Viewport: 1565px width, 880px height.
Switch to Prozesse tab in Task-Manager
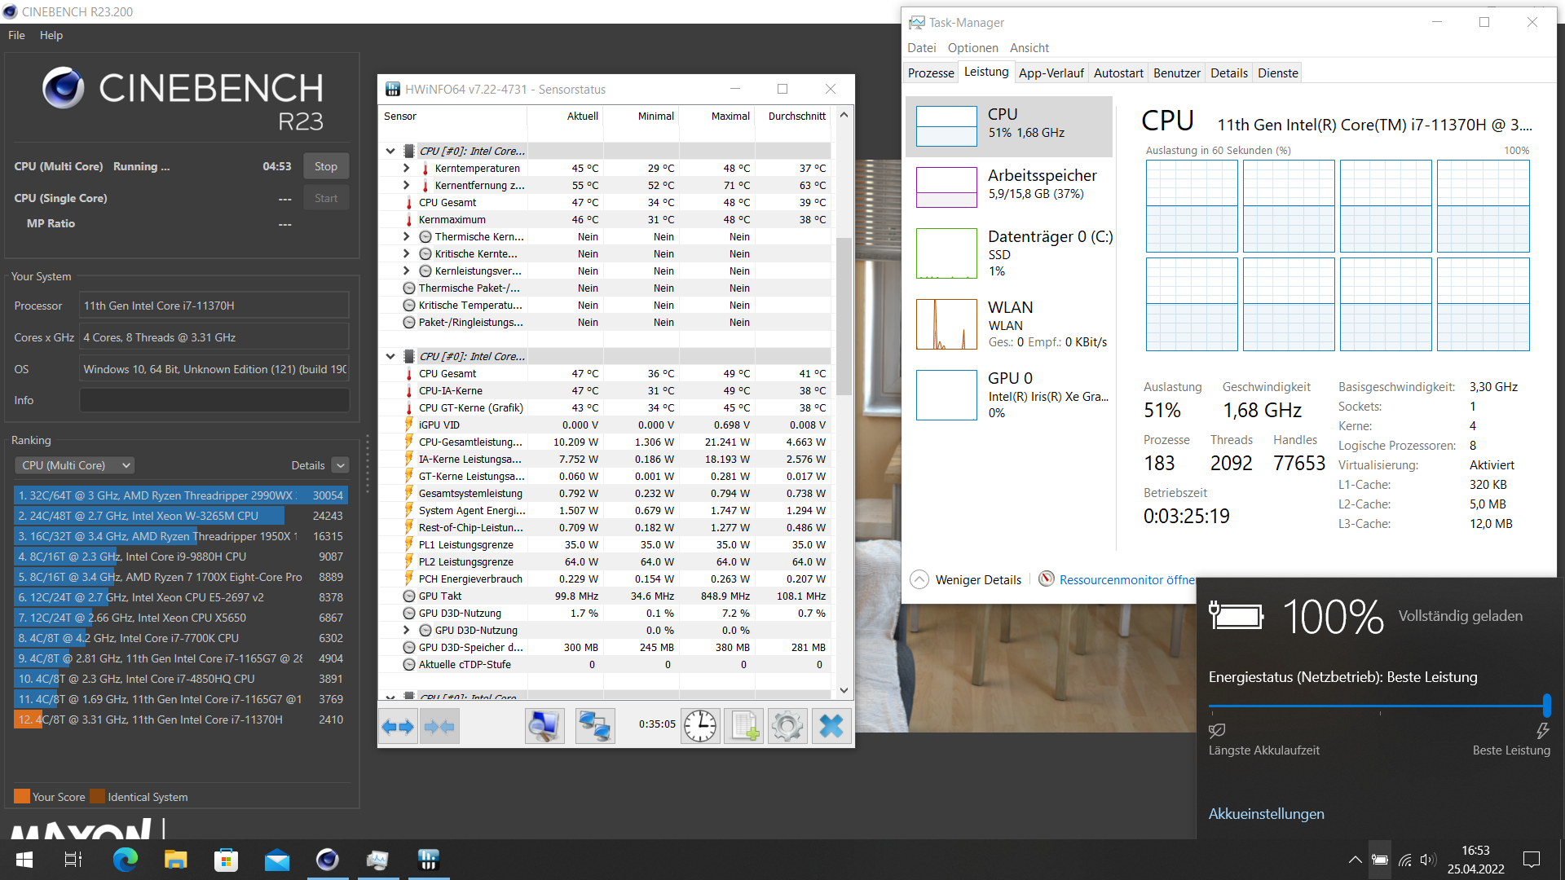tap(930, 73)
